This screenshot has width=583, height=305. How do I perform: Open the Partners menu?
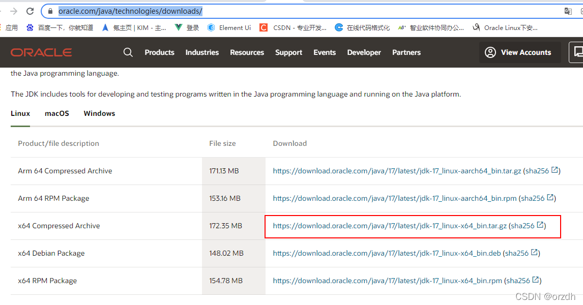pos(406,52)
